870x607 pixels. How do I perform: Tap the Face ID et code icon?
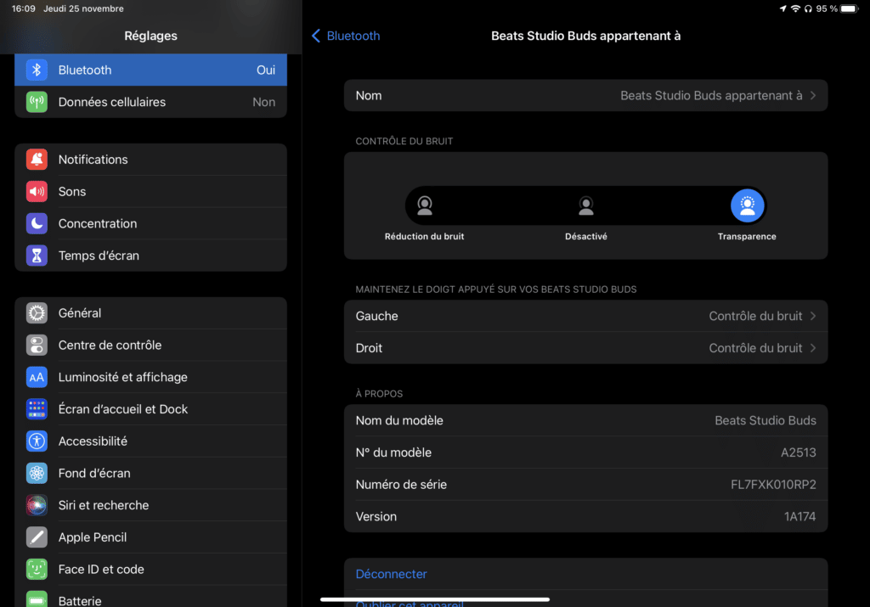pos(37,570)
